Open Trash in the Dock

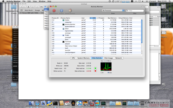pyautogui.click(x=142, y=103)
